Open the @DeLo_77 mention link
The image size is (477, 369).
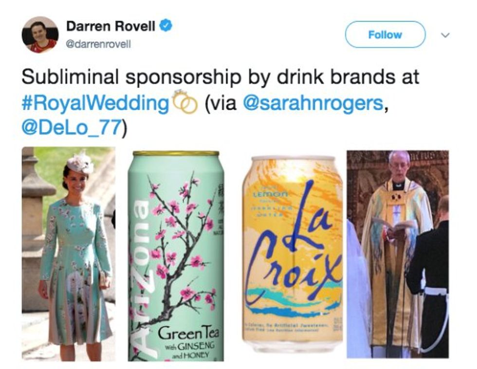[x=72, y=128]
